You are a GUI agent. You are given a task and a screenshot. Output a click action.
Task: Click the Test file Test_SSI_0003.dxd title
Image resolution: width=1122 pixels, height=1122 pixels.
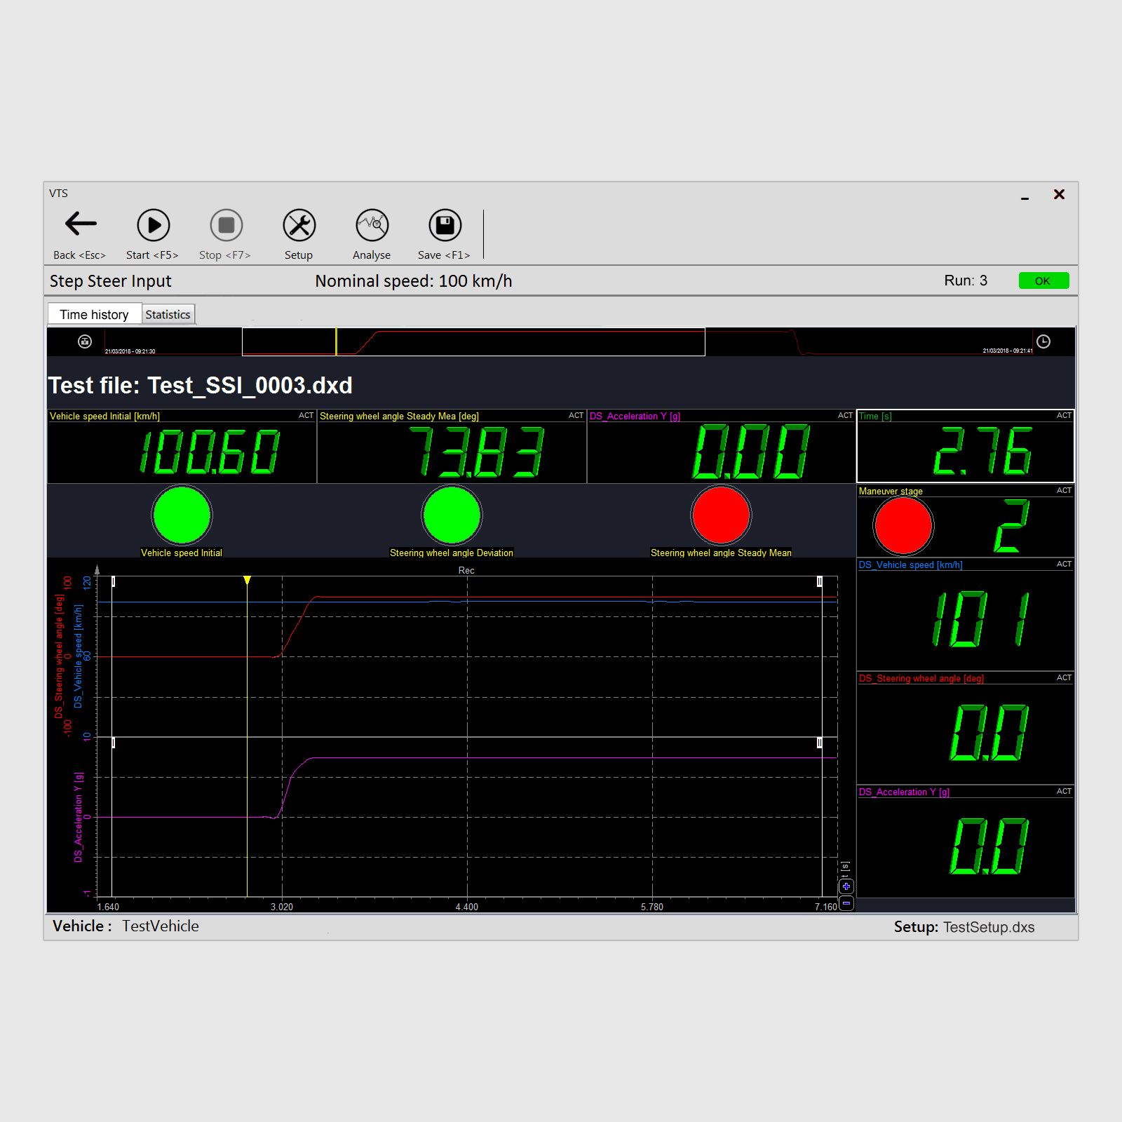pyautogui.click(x=201, y=386)
